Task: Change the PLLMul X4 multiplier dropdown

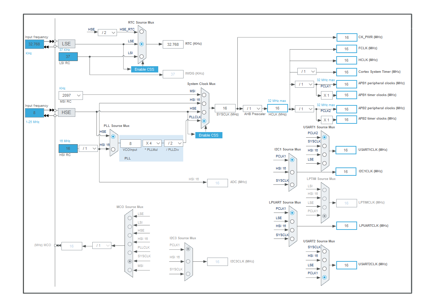Action: [152, 143]
